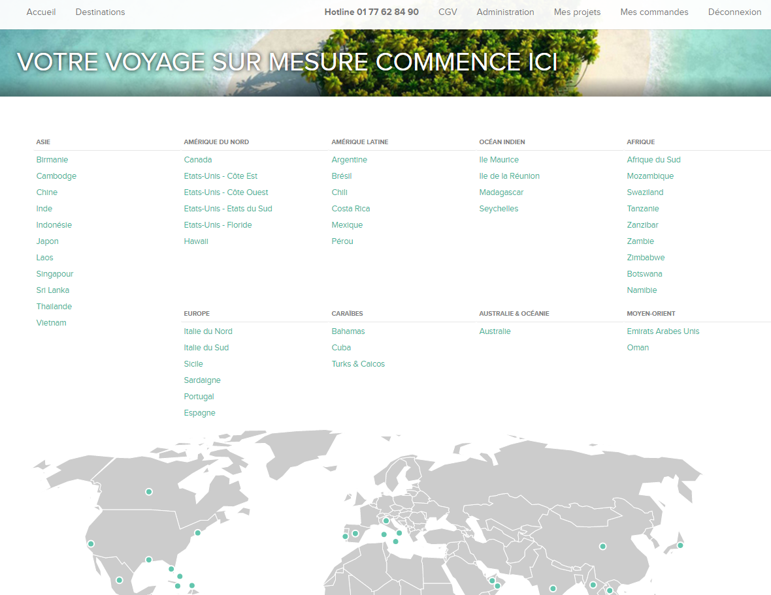This screenshot has height=595, width=771.
Task: Click the map marker in central China
Action: [x=603, y=547]
